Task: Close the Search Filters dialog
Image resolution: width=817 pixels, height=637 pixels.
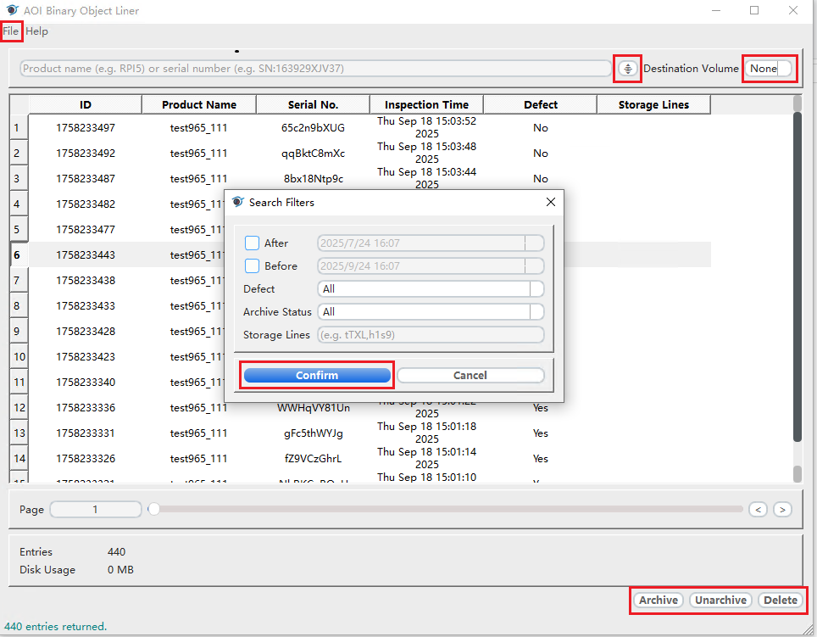Action: click(550, 203)
